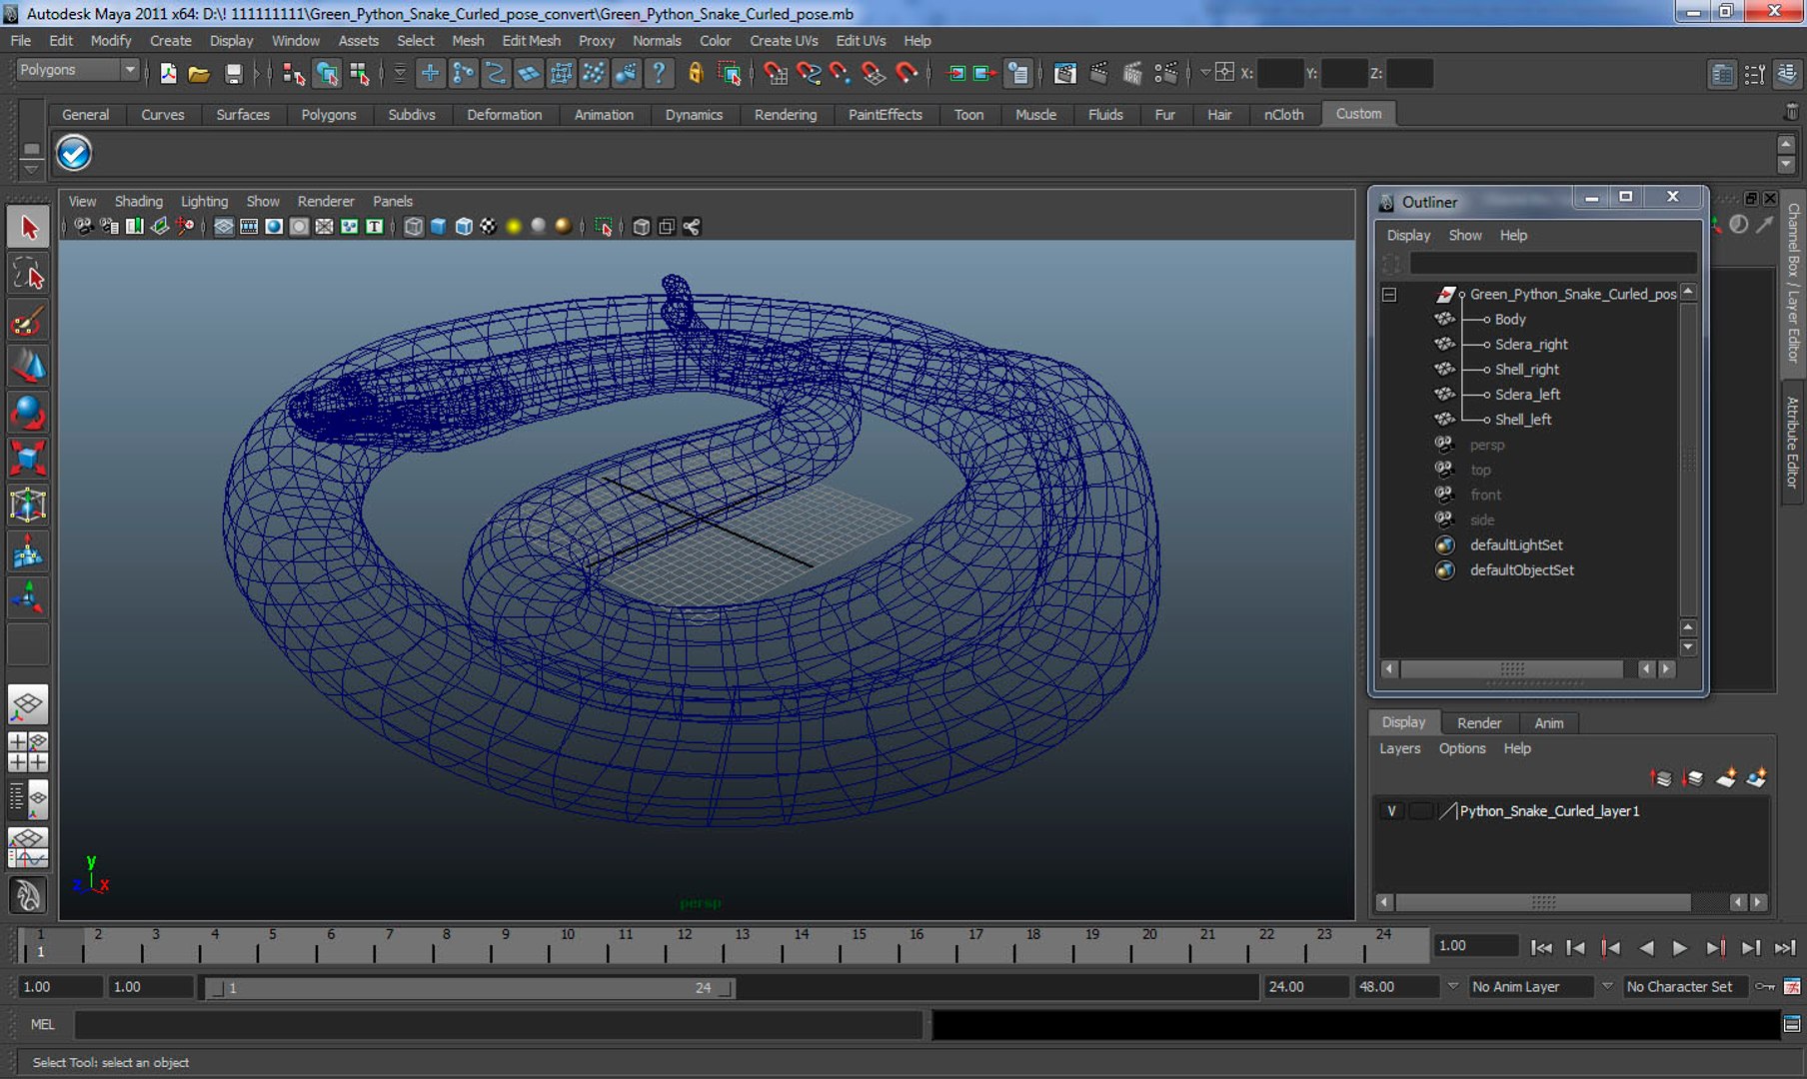Select the Soft Modification tool
The height and width of the screenshot is (1079, 1807).
(x=28, y=551)
